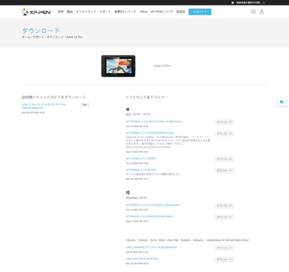Download the Linux Beta Driver 20191212
This screenshot has width=289, height=272.
[224, 259]
